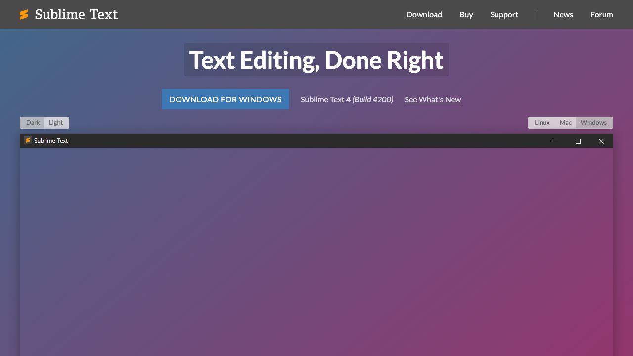Switch screenshot theme to Light
The height and width of the screenshot is (356, 633).
(x=56, y=123)
